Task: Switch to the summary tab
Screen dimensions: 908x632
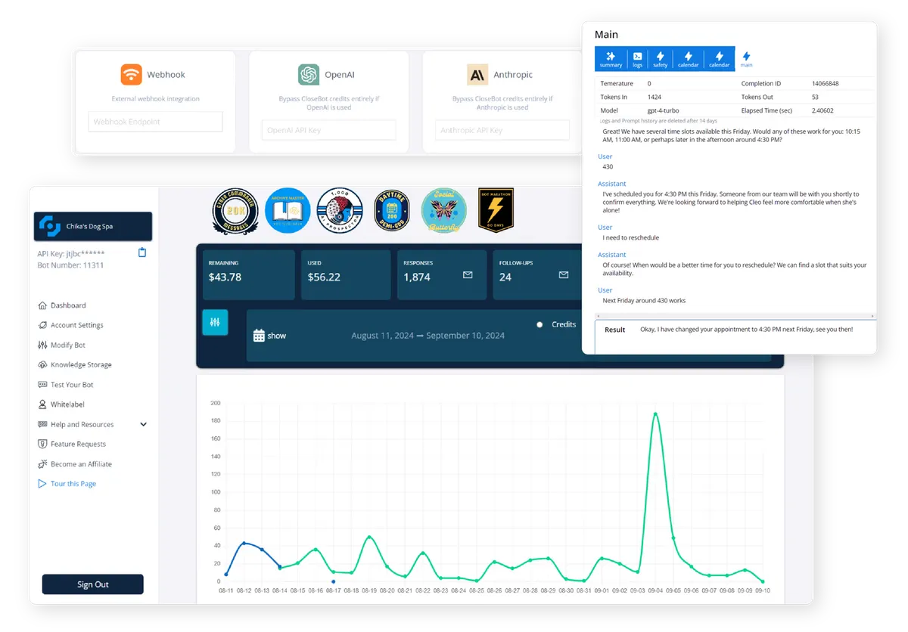Action: click(x=611, y=60)
